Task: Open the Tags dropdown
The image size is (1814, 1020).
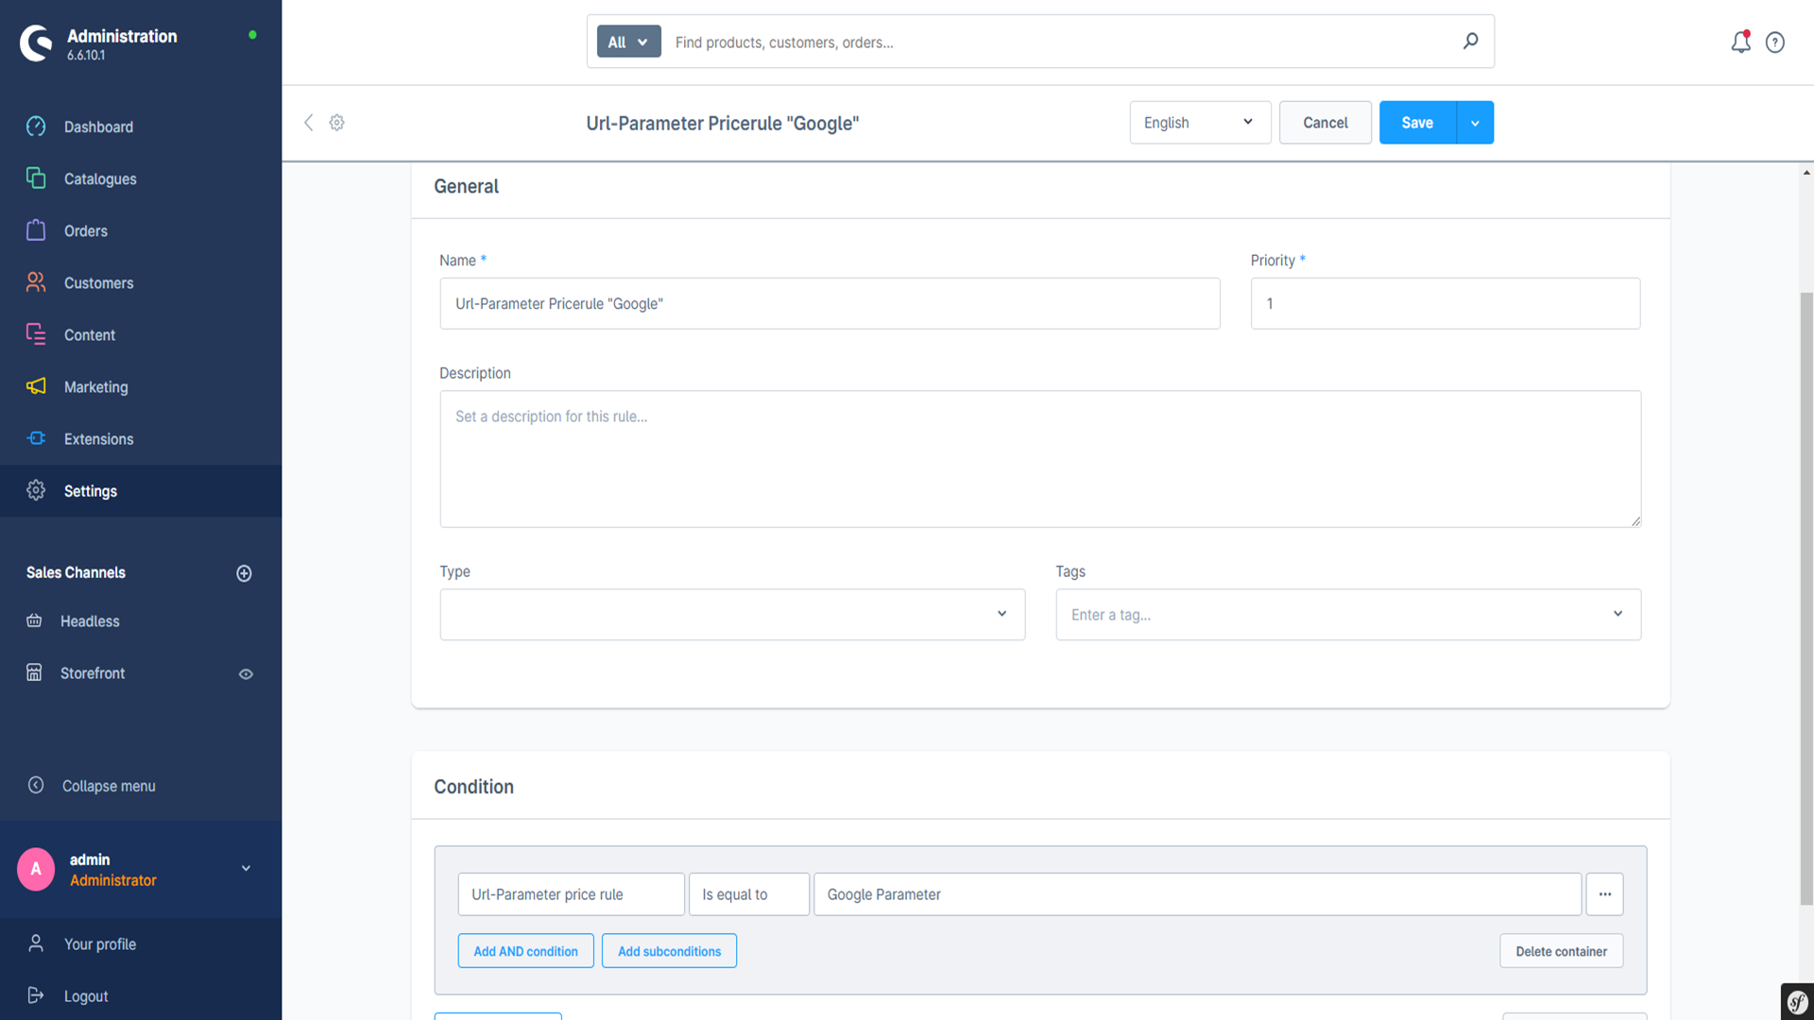Action: [1348, 615]
